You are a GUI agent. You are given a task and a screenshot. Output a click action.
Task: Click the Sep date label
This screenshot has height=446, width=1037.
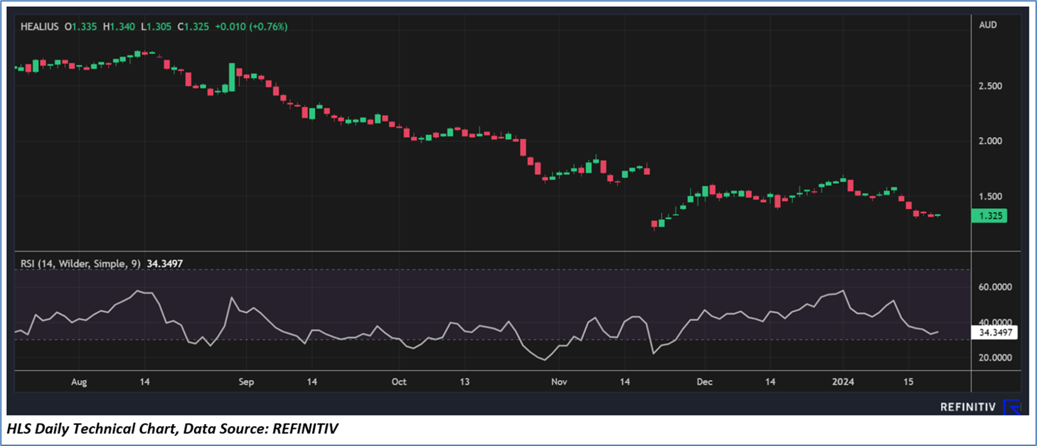245,381
